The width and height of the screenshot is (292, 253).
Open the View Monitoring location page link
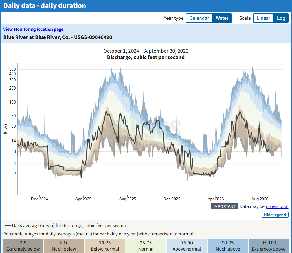[33, 29]
